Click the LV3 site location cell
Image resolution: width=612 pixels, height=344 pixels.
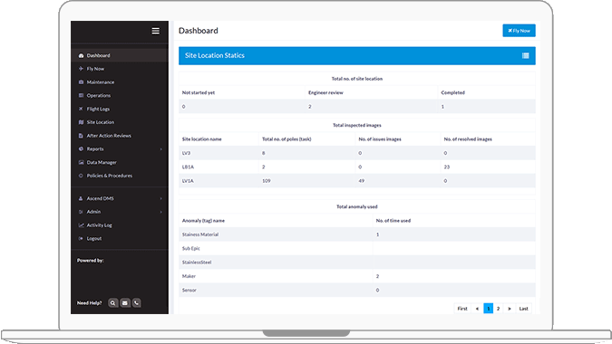click(x=219, y=153)
